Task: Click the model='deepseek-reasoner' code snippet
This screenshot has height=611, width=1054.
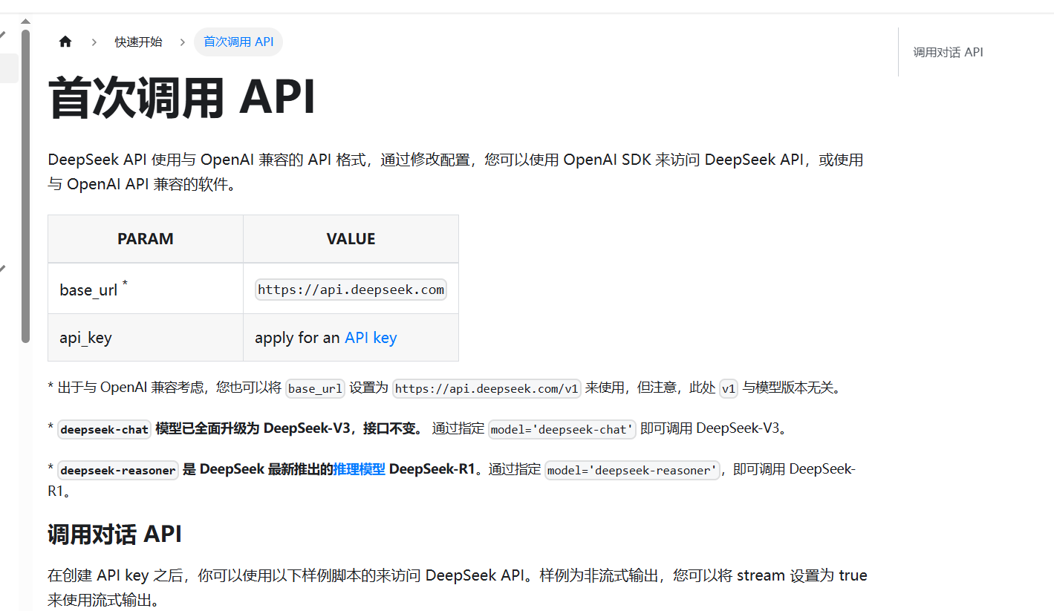Action: [632, 470]
